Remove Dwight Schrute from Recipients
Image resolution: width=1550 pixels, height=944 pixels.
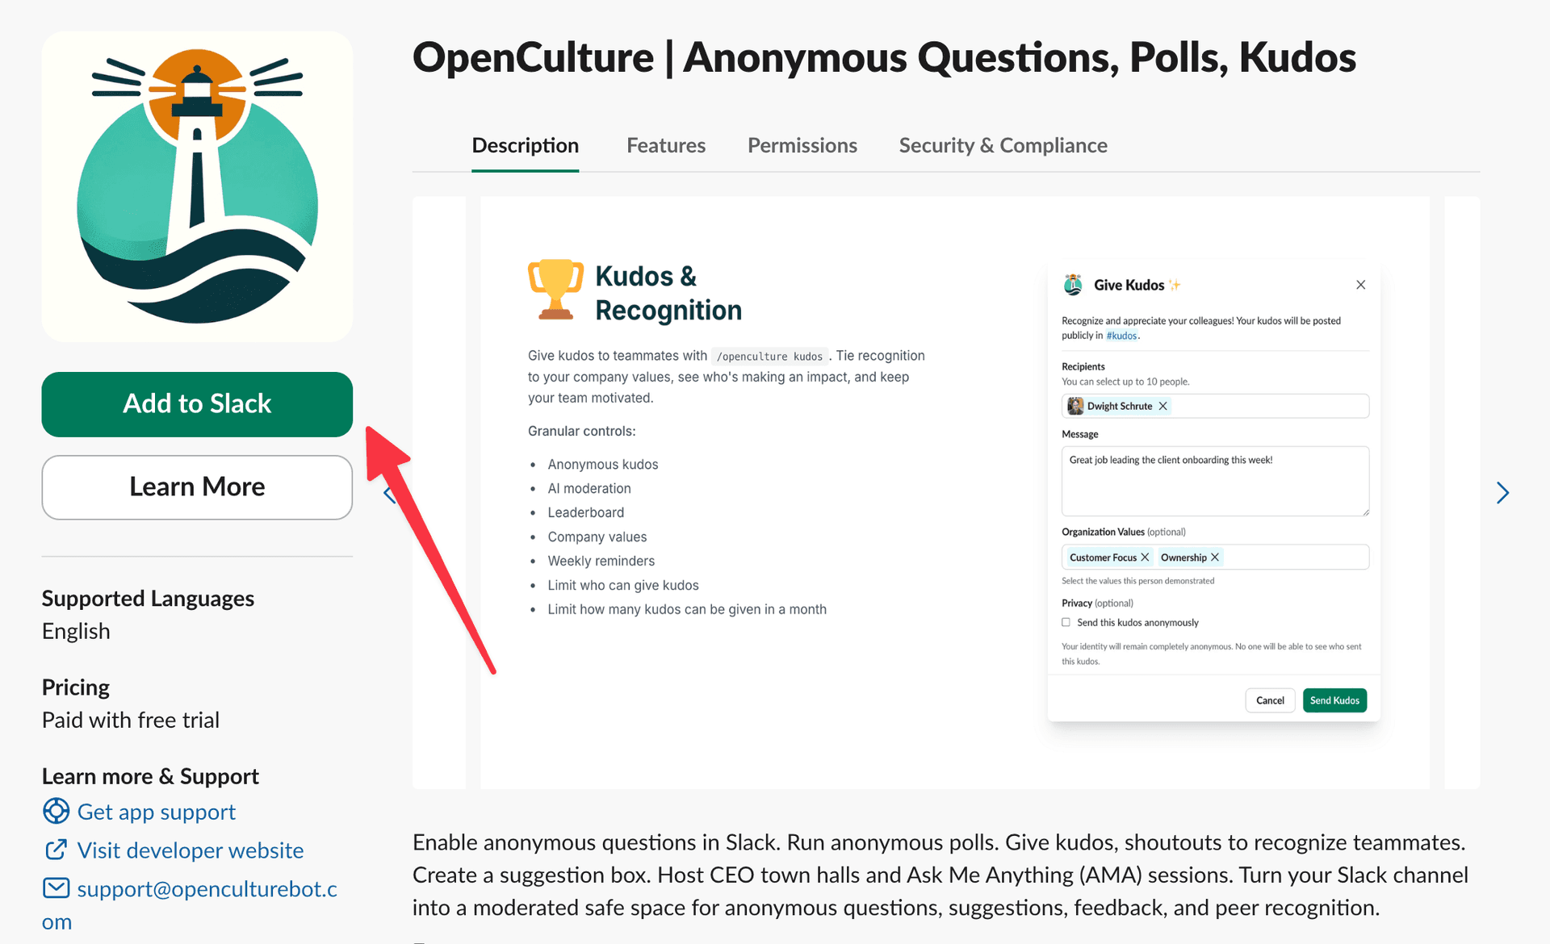pos(1163,406)
